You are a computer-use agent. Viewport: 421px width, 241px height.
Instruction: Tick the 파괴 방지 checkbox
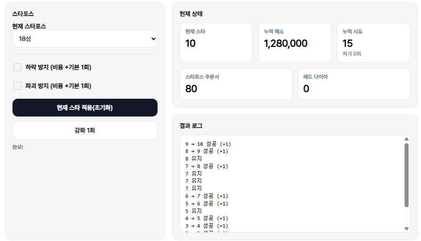(x=17, y=86)
